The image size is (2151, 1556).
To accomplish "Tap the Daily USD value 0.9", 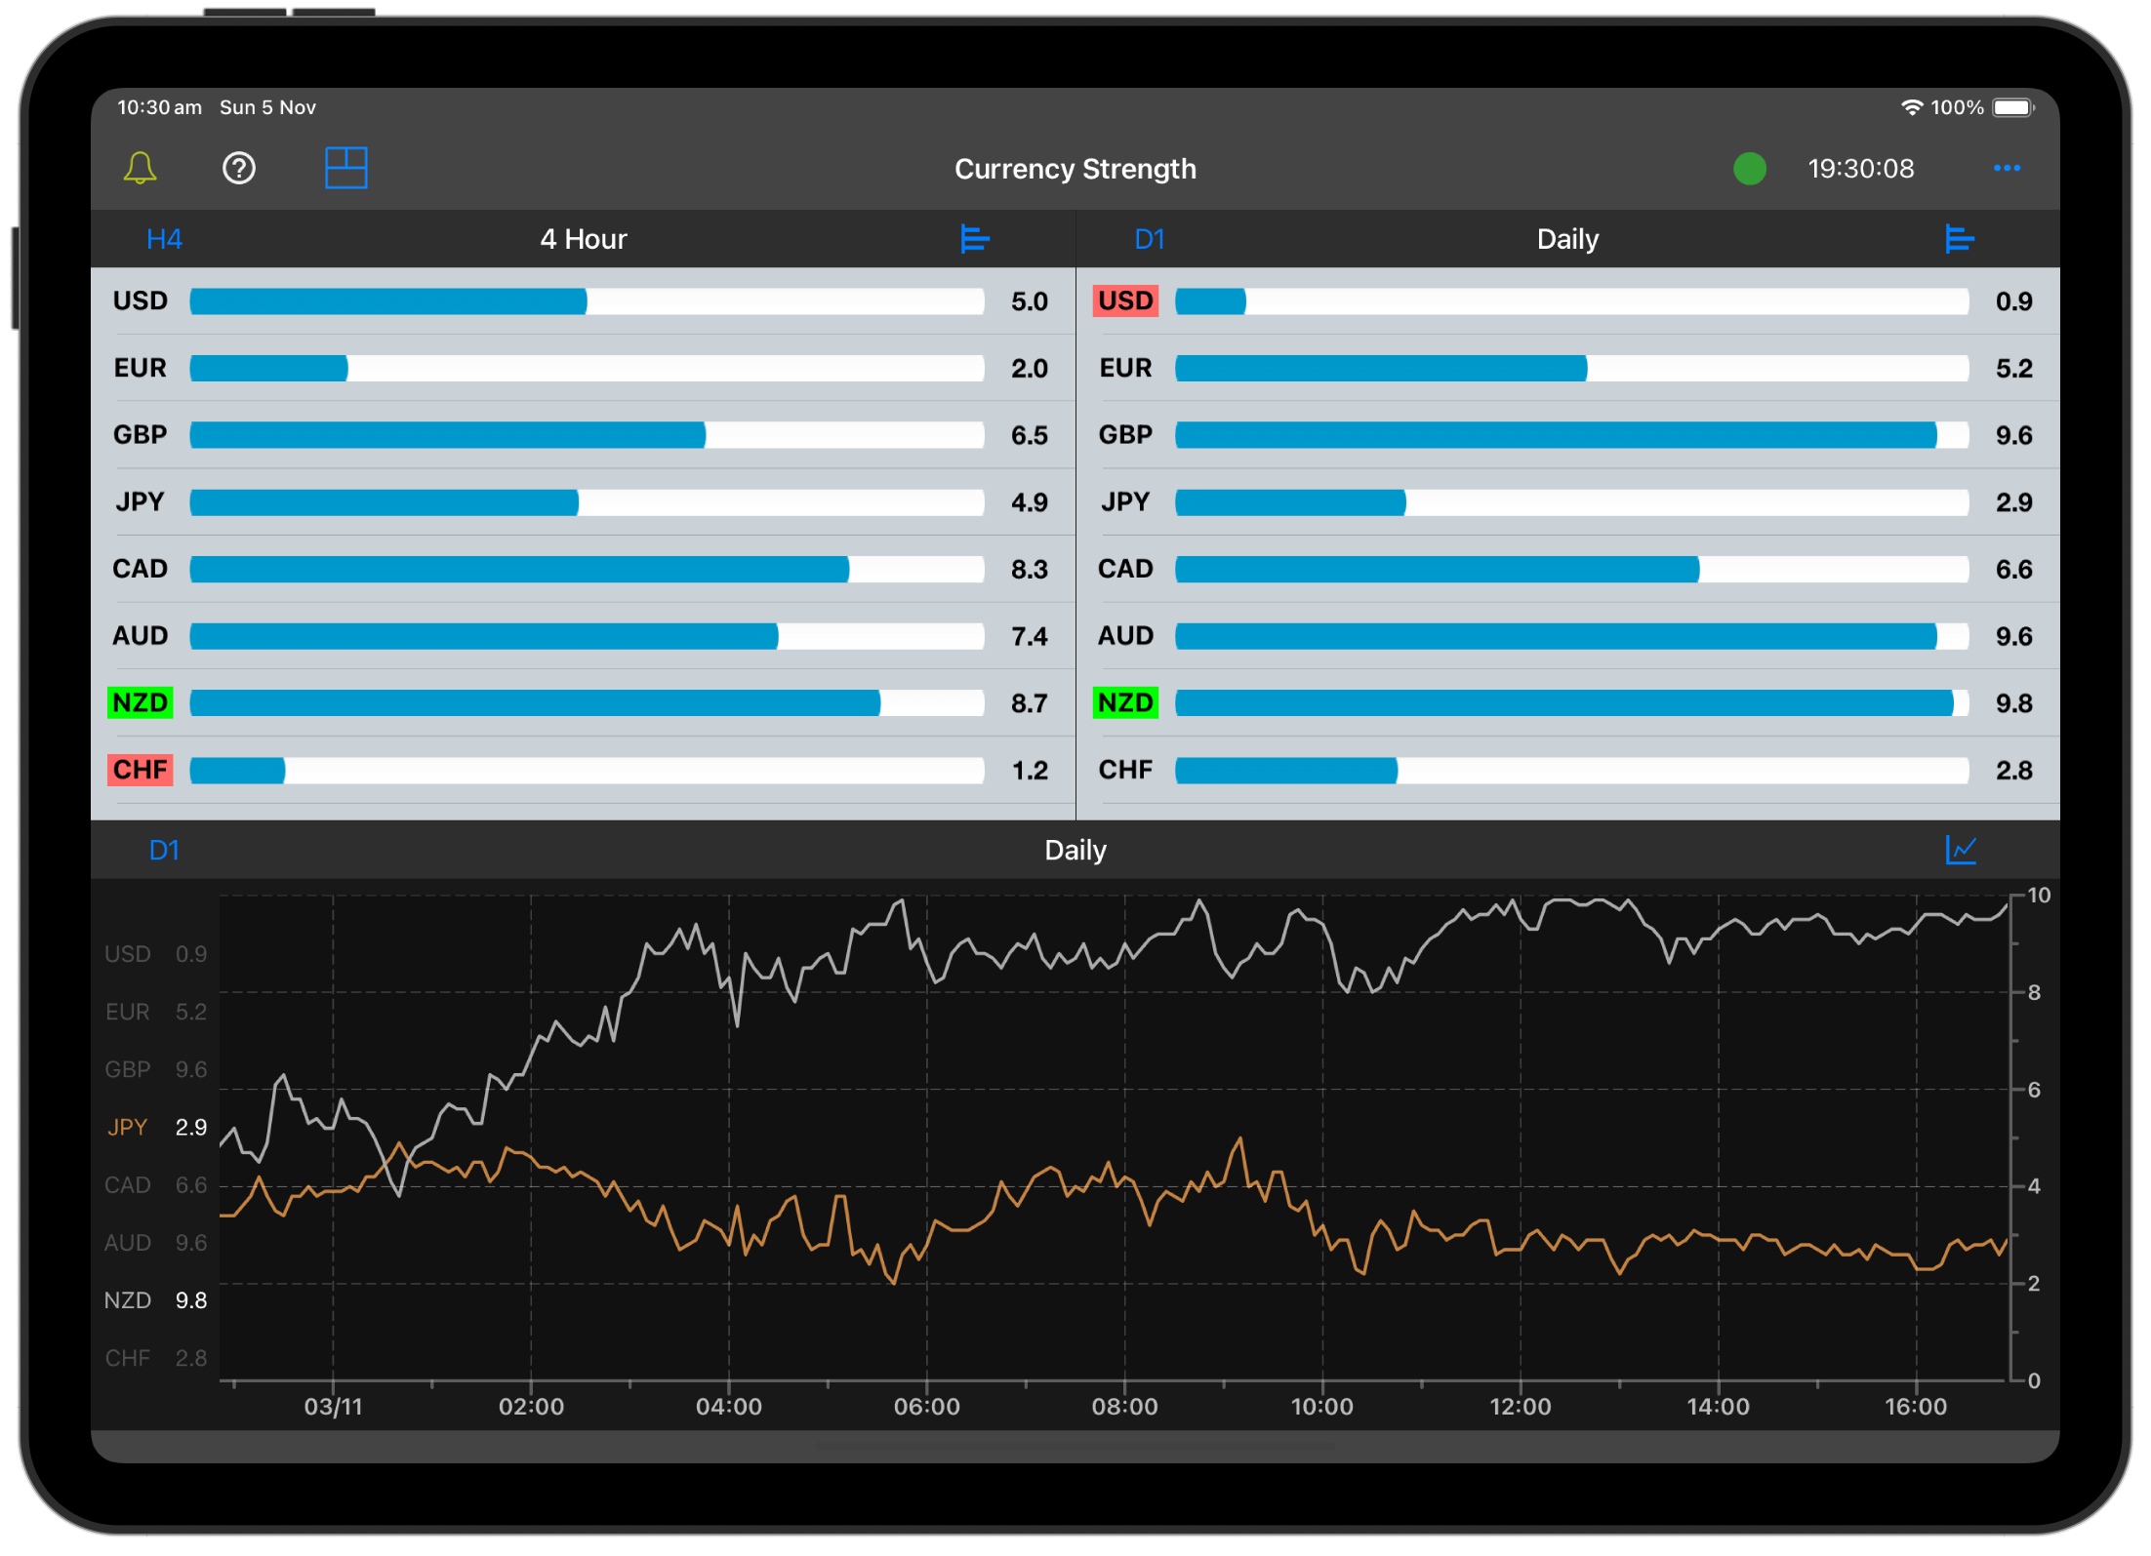I will [2013, 301].
